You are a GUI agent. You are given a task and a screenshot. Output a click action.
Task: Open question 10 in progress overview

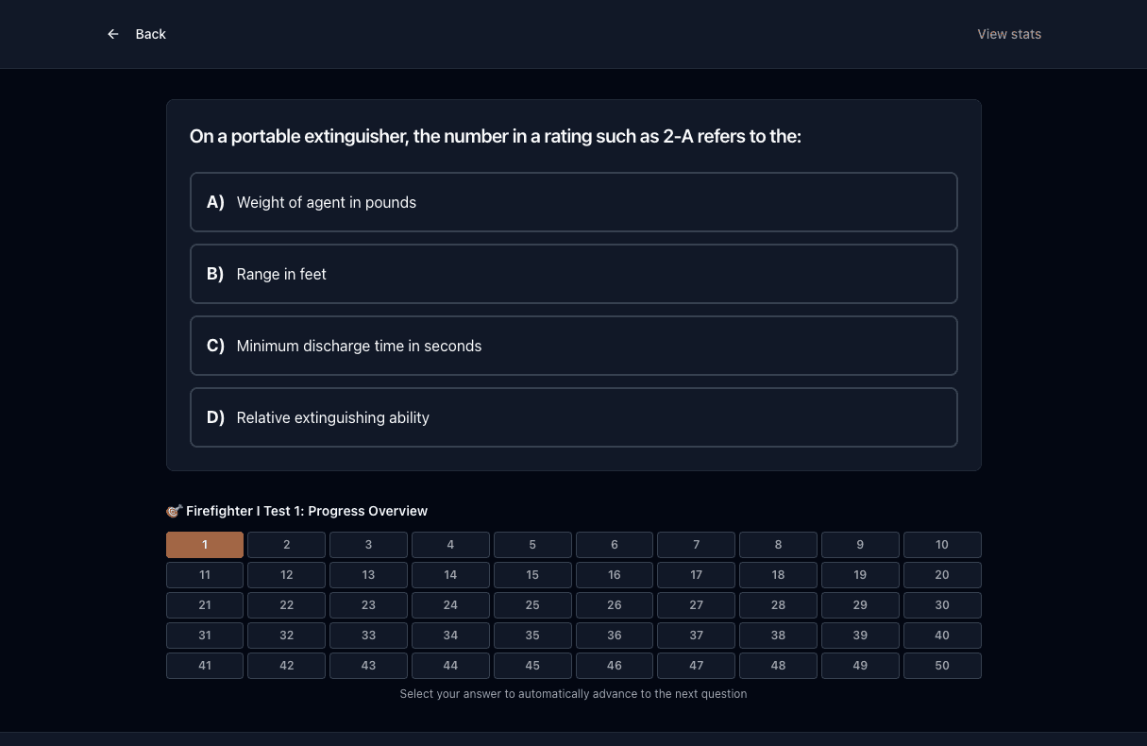pos(942,545)
